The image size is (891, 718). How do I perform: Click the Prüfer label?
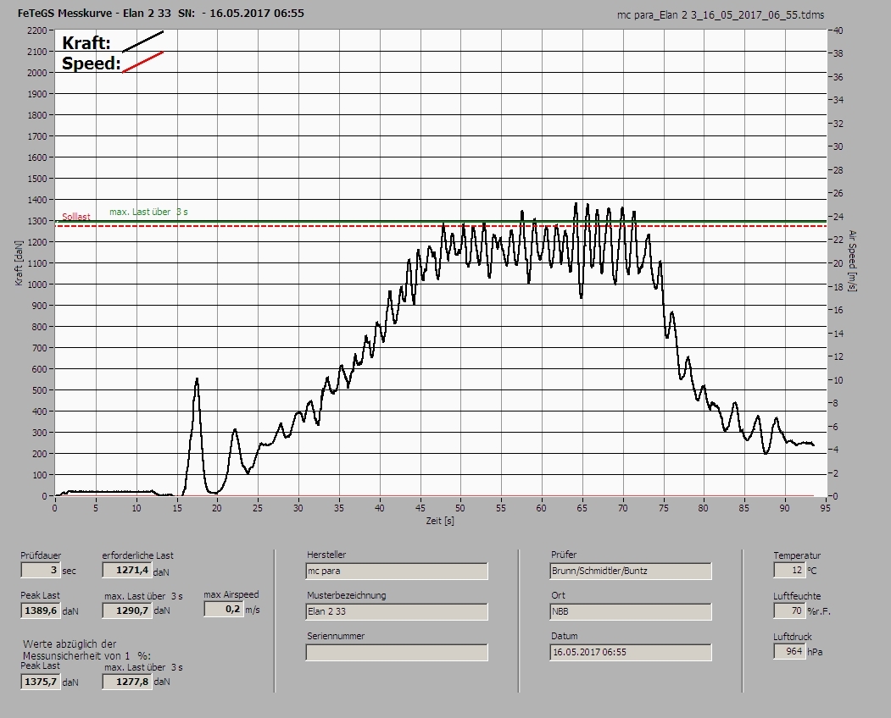564,555
